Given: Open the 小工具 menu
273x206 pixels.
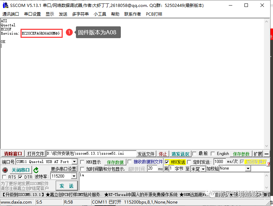Looking at the screenshot, I should coord(100,14).
